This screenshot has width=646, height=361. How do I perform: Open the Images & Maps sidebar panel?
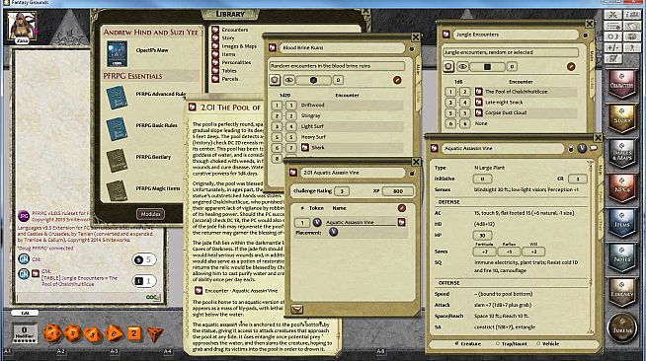[622, 153]
